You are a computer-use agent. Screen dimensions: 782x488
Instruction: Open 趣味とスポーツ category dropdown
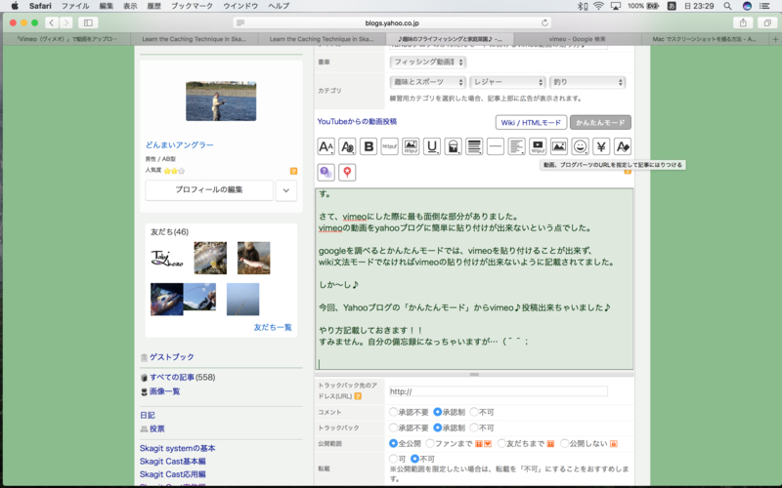427,82
